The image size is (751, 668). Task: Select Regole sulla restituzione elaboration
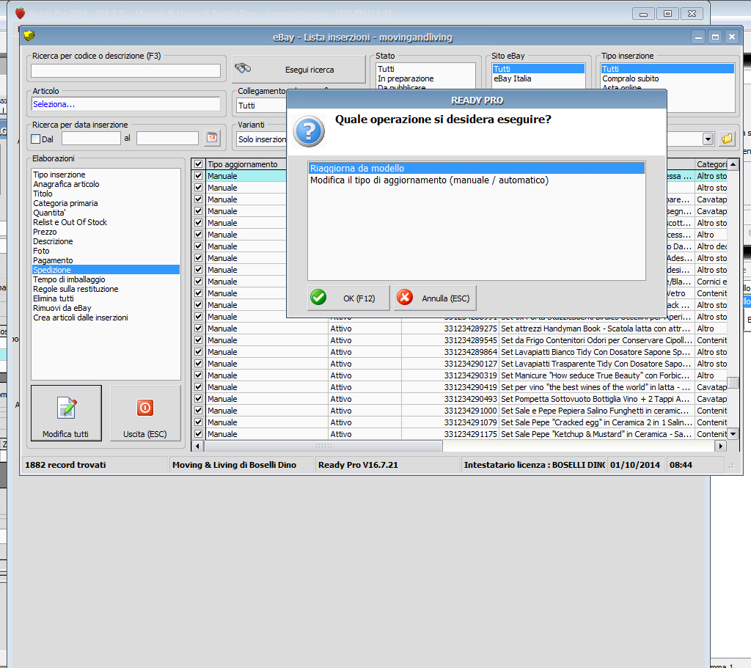106,289
